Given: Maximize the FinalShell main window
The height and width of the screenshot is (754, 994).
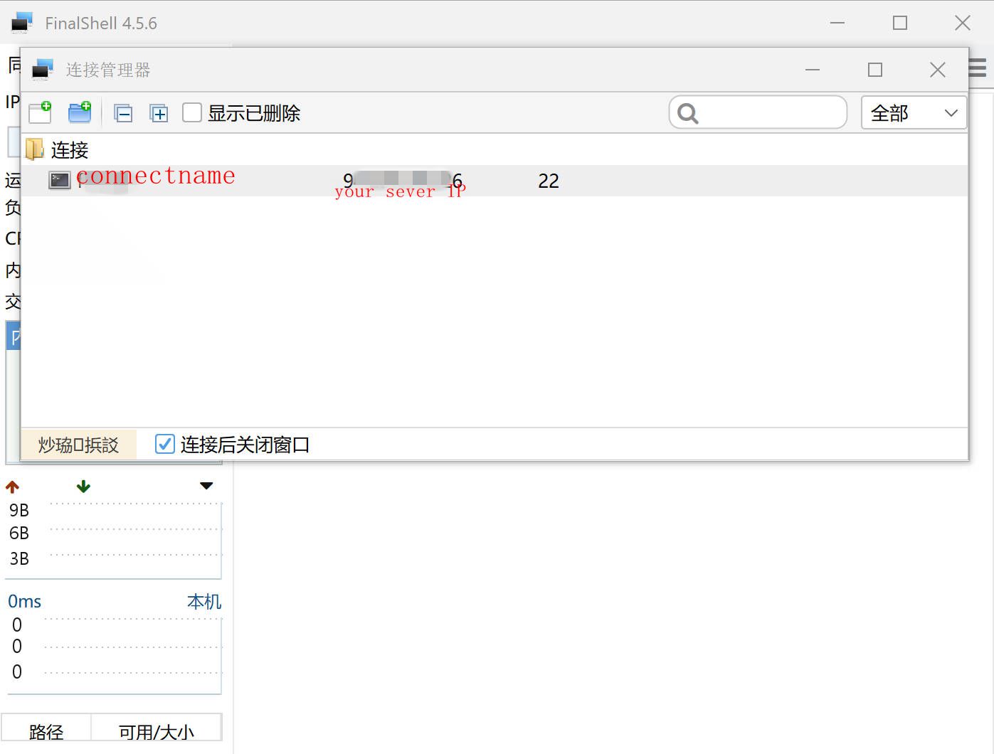Looking at the screenshot, I should click(900, 23).
